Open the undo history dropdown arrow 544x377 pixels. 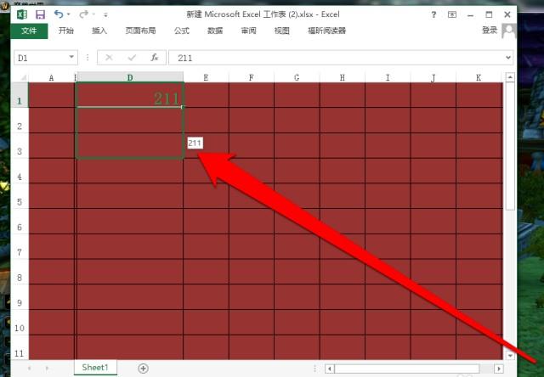[x=68, y=14]
